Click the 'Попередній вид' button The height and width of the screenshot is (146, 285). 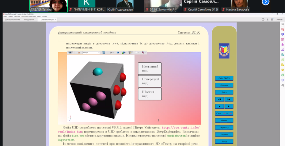[x=150, y=81]
